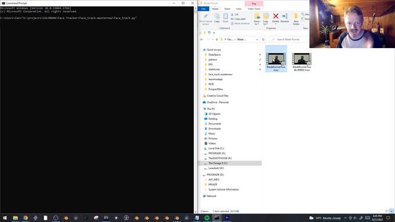
Task: Open the Windows Start menu
Action: coord(5,218)
